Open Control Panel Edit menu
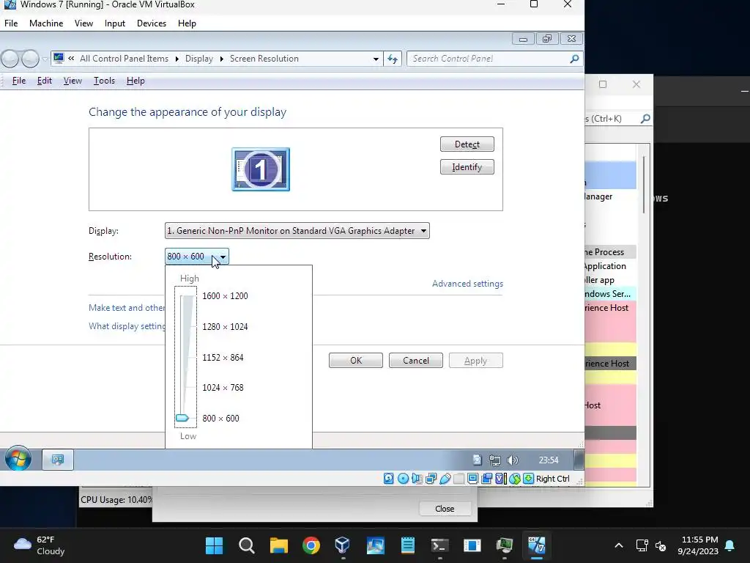The width and height of the screenshot is (750, 563). (45, 81)
